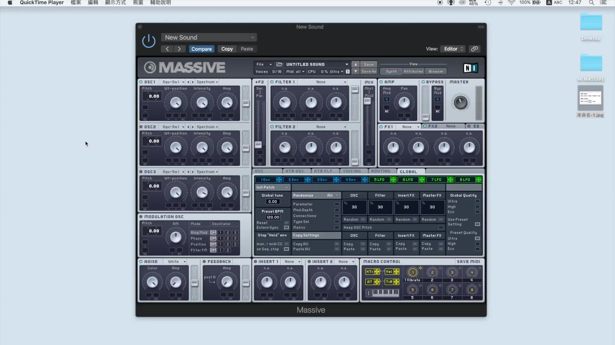This screenshot has width=615, height=345.
Task: Click the Compare button
Action: [x=201, y=49]
